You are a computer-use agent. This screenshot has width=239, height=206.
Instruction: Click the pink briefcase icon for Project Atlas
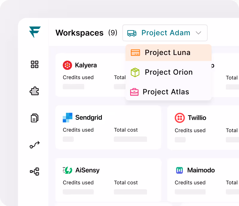pos(134,92)
